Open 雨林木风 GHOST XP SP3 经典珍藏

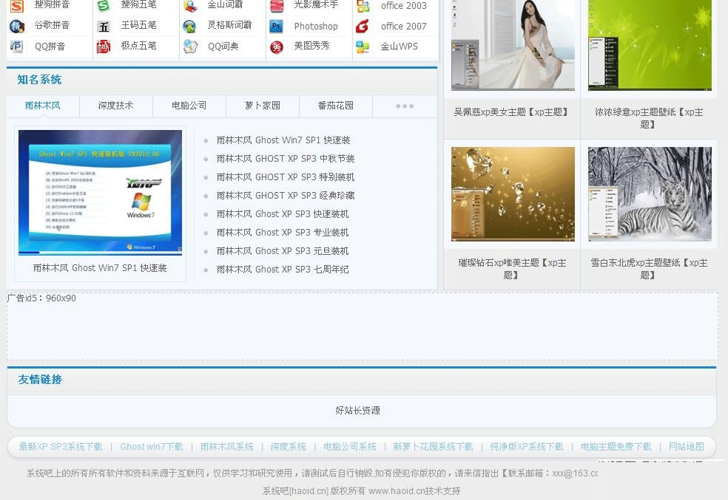[x=286, y=196]
